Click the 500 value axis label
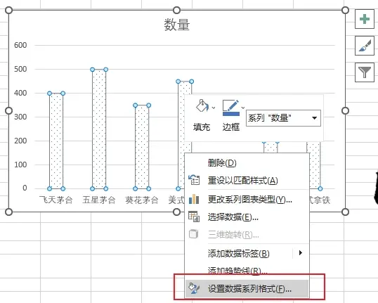378x303 pixels. [20, 69]
